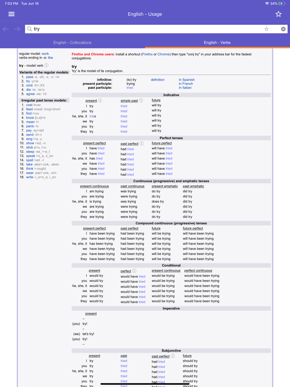290x387 pixels.
Task: Bookmark search with small star icon
Action: click(x=266, y=29)
